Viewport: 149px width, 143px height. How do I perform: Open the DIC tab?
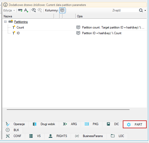[112, 124]
